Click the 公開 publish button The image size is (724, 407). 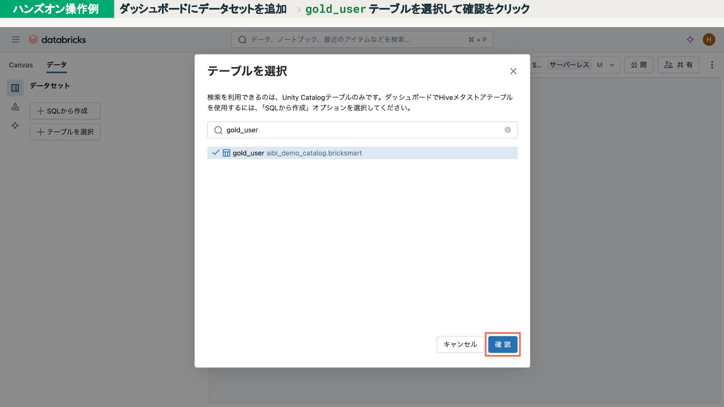(x=639, y=65)
